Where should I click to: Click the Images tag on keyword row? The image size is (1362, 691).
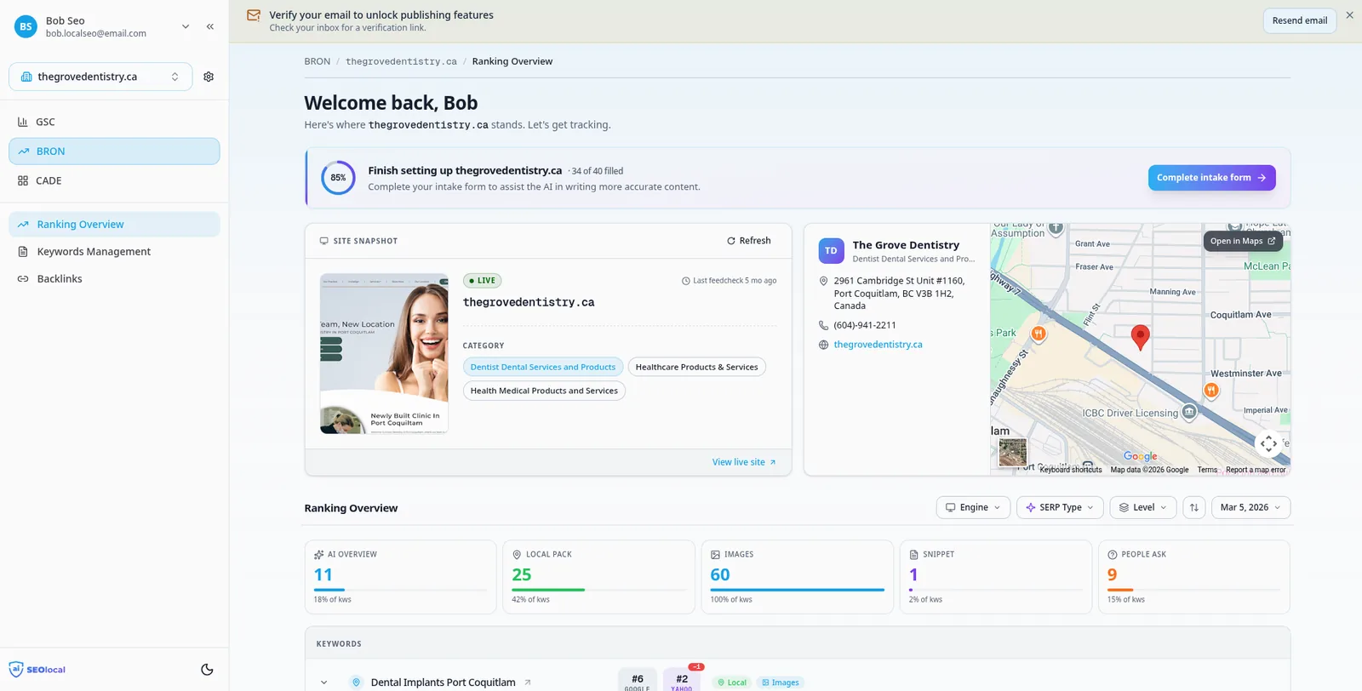coord(780,682)
